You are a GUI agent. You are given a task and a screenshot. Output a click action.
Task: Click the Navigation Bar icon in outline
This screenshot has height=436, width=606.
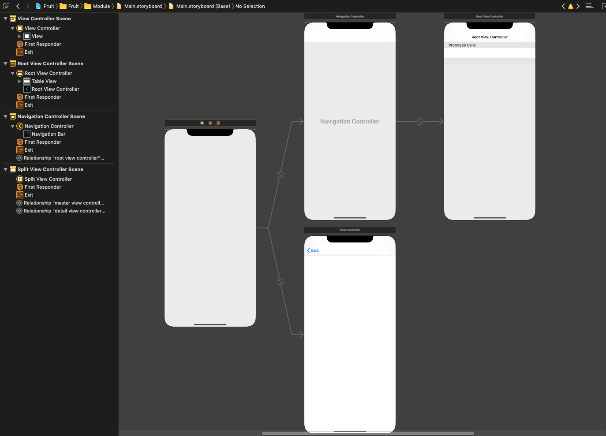coord(27,134)
